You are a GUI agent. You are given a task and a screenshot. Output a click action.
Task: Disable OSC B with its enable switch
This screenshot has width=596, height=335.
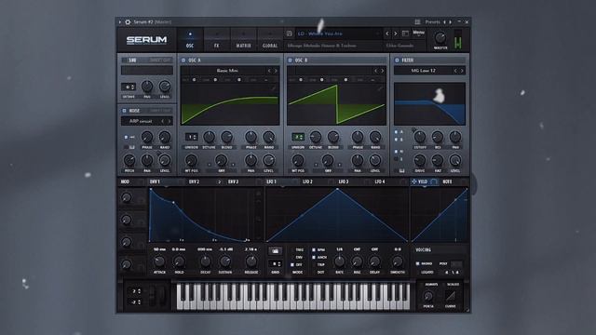click(x=290, y=60)
